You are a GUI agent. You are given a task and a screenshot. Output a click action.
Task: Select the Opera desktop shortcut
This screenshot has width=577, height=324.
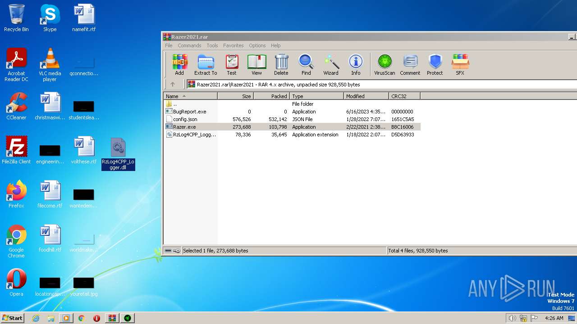[x=16, y=283]
